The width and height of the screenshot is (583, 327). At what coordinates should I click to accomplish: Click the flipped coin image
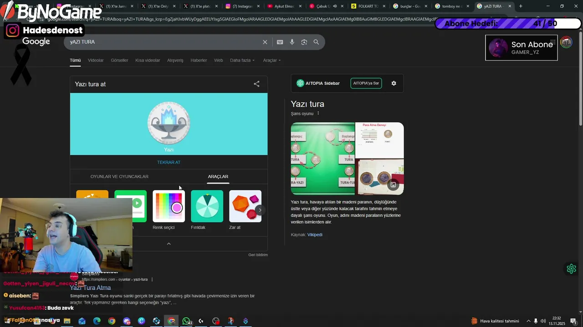(169, 124)
